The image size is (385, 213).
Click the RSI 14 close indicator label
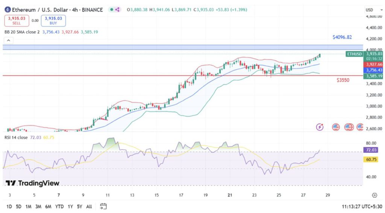point(16,137)
